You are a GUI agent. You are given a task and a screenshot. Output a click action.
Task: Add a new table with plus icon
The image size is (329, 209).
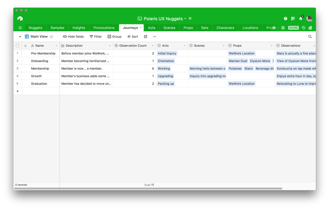tap(283, 28)
